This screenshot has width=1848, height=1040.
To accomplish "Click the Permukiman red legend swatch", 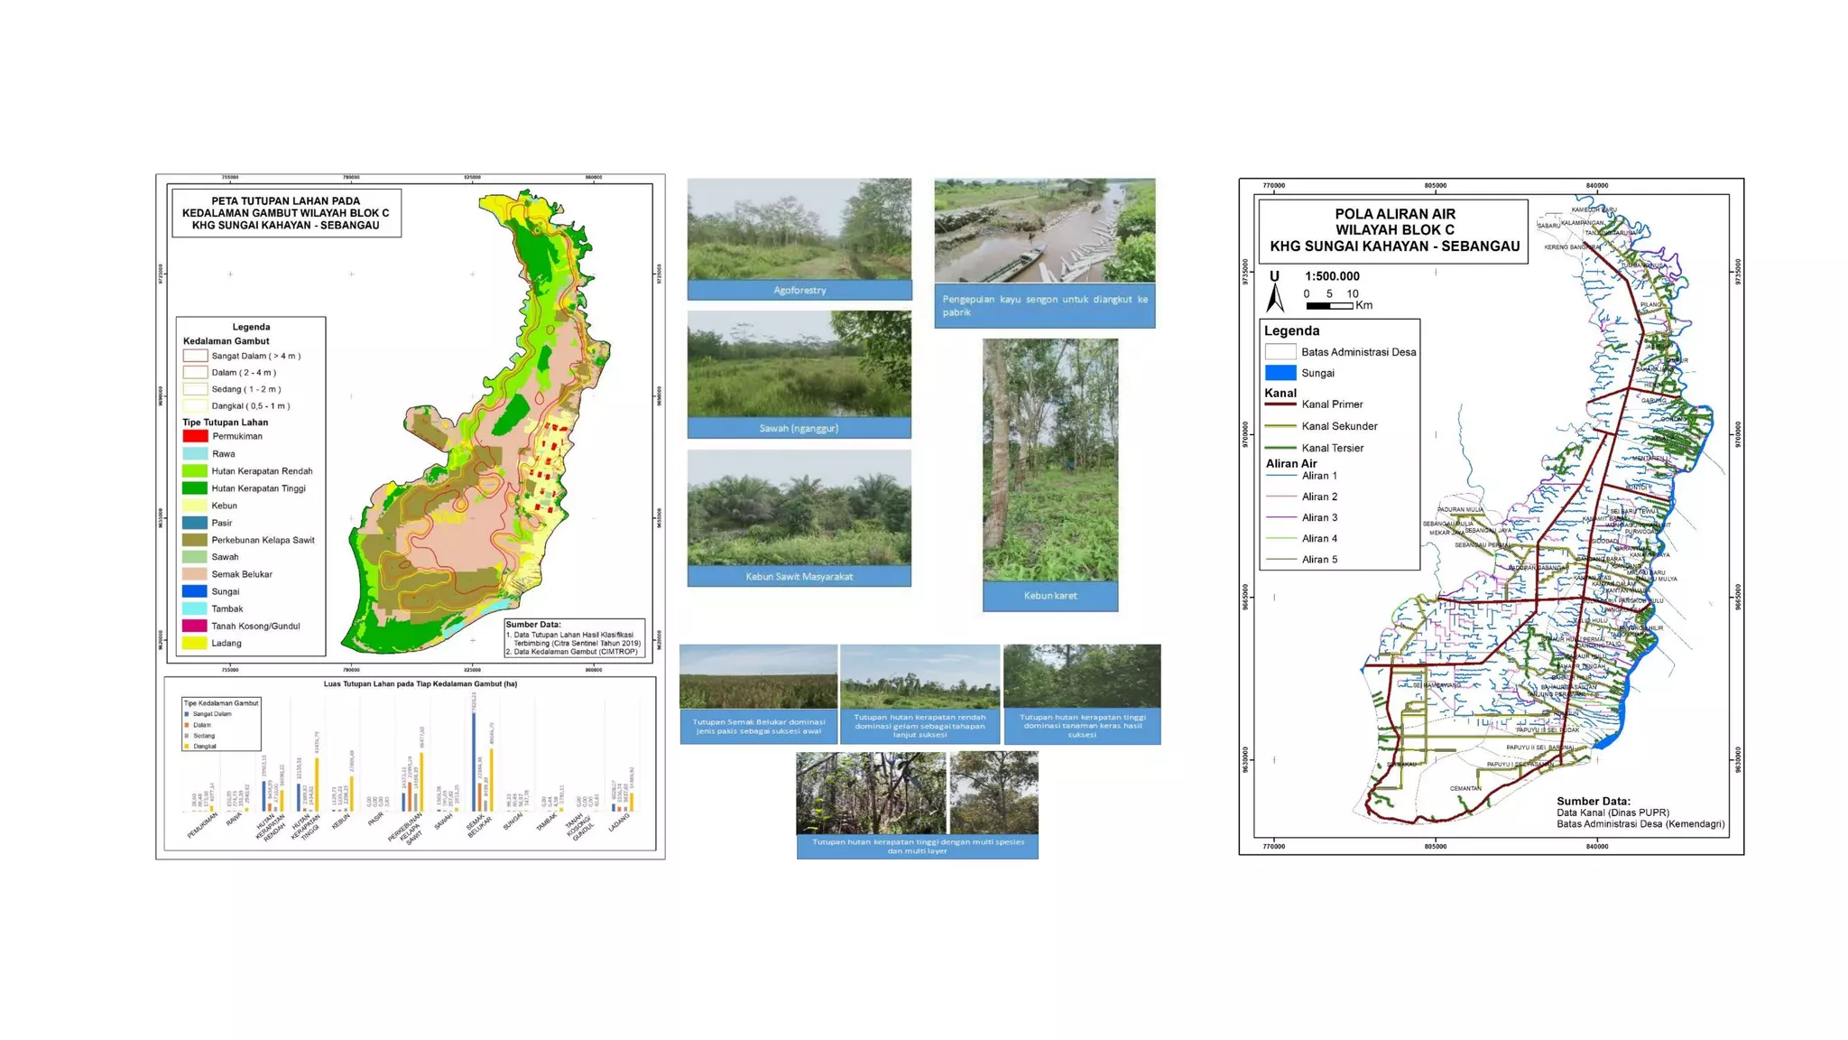I will (x=195, y=436).
